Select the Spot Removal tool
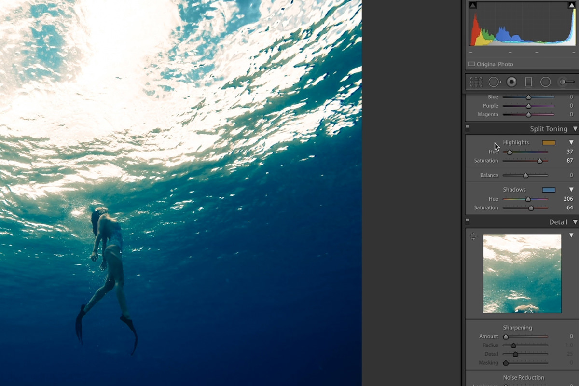The image size is (579, 386). coord(494,82)
